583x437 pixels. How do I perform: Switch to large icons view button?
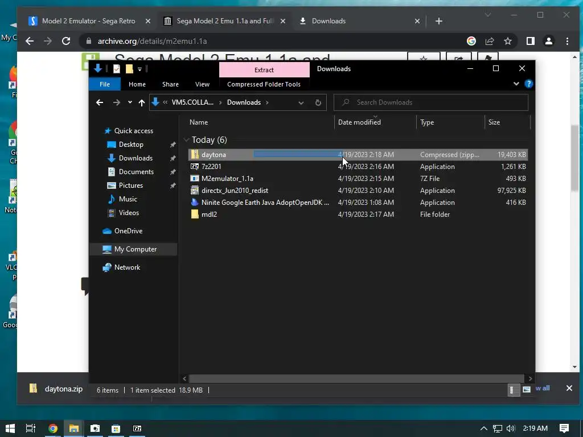pos(526,390)
